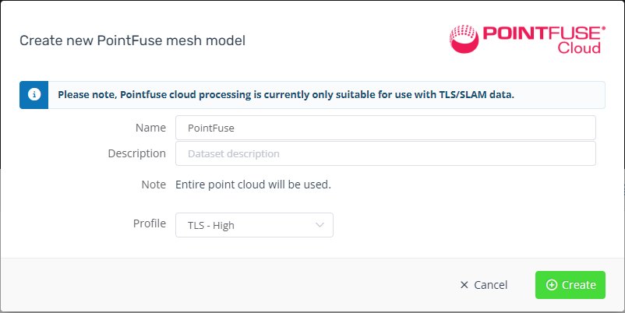This screenshot has width=625, height=313.
Task: Click the word Cloud under the logo
Action: click(x=579, y=48)
